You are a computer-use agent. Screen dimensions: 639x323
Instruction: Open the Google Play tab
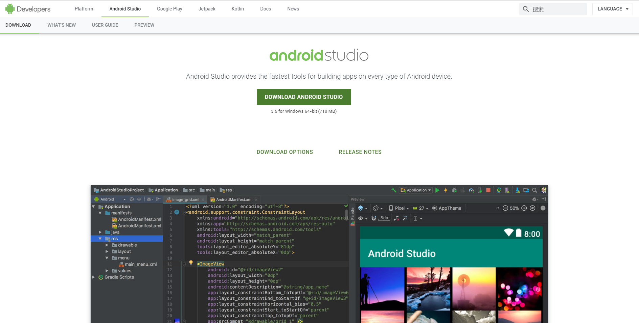point(169,9)
